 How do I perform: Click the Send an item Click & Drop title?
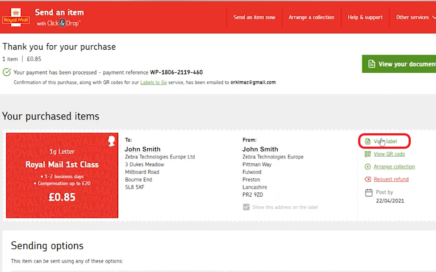click(59, 17)
